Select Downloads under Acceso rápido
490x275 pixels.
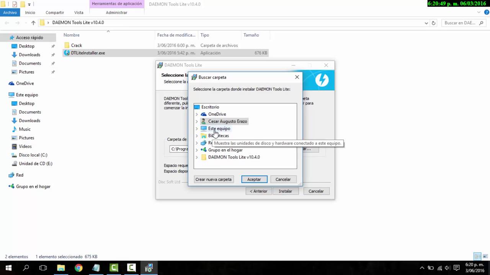point(29,55)
